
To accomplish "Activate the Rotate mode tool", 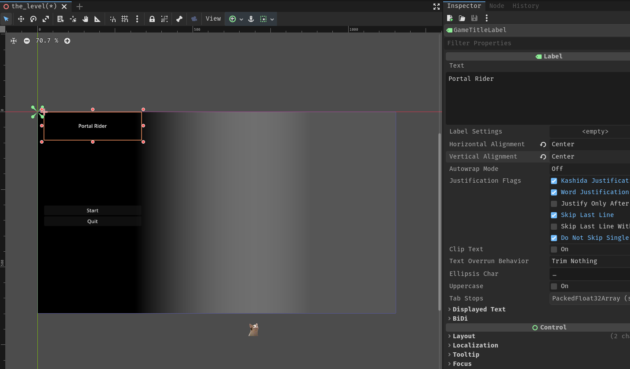I will pos(33,19).
